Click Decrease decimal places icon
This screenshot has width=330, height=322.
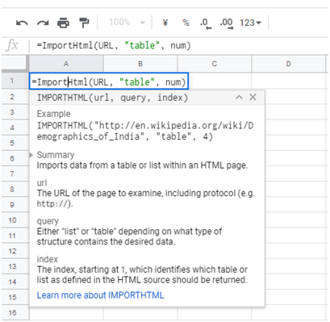click(x=206, y=23)
